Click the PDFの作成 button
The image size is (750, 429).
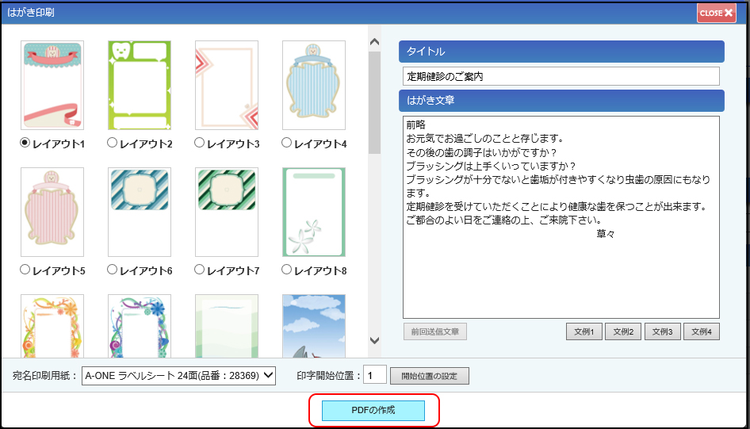tap(373, 410)
